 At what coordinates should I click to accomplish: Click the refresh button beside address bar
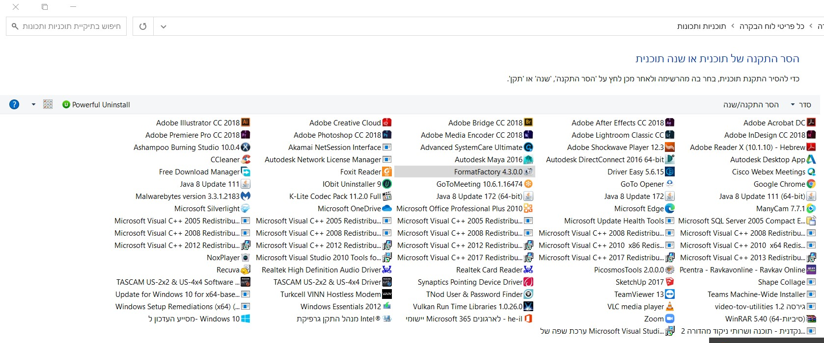(x=143, y=26)
